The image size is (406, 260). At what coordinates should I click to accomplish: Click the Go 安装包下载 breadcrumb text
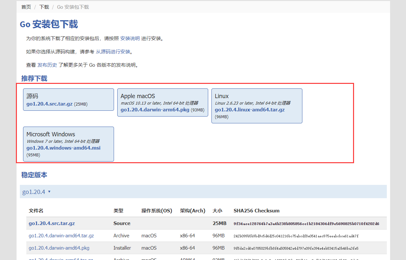[73, 7]
